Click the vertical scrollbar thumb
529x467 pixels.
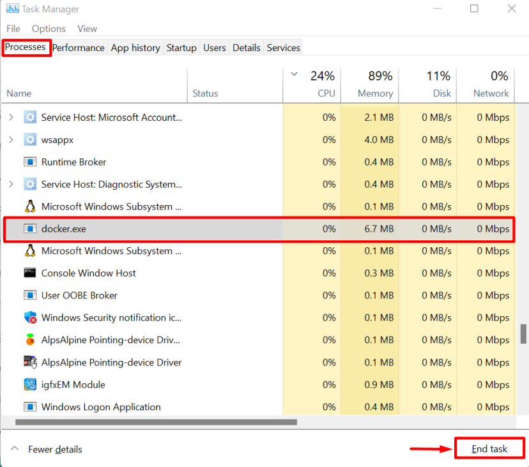(524, 333)
